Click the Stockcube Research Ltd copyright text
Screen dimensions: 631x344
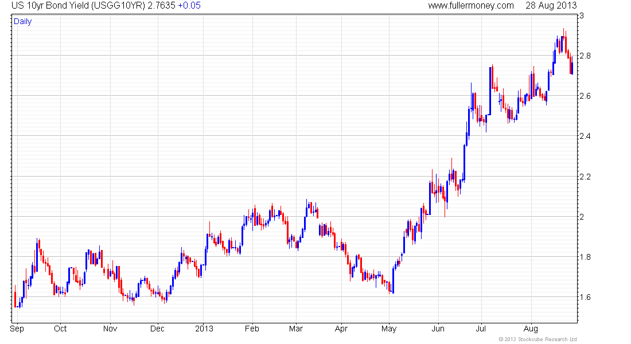click(537, 339)
